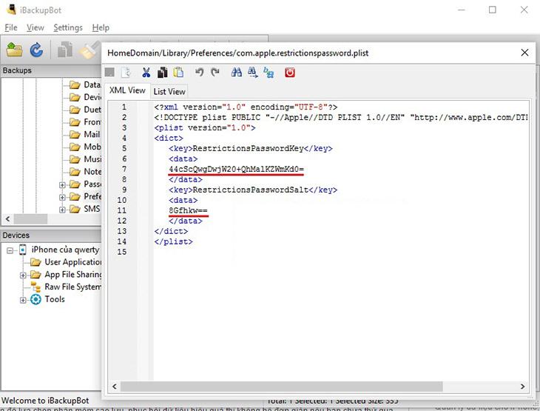Switch to the XML View tab
Image resolution: width=540 pixels, height=411 pixels.
pyautogui.click(x=127, y=90)
